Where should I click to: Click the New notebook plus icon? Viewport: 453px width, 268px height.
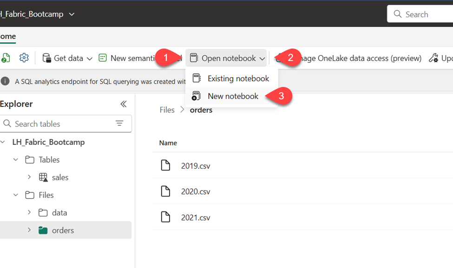(x=196, y=96)
